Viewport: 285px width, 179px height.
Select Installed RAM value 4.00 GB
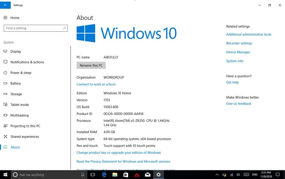109,132
